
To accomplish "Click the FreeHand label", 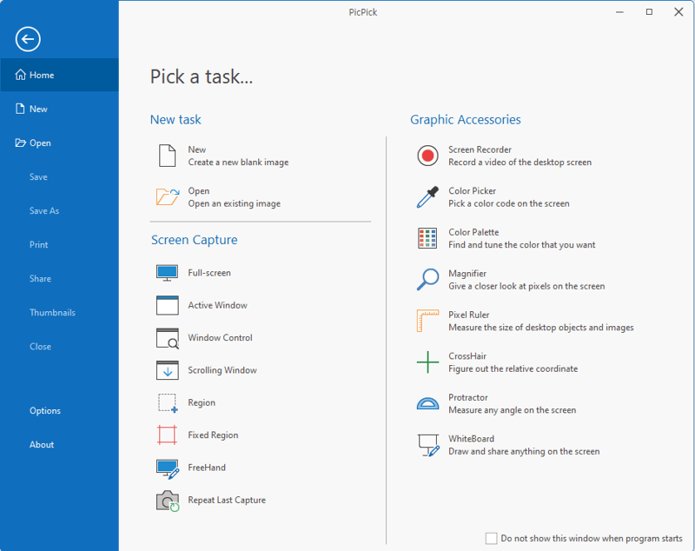I will tap(207, 468).
